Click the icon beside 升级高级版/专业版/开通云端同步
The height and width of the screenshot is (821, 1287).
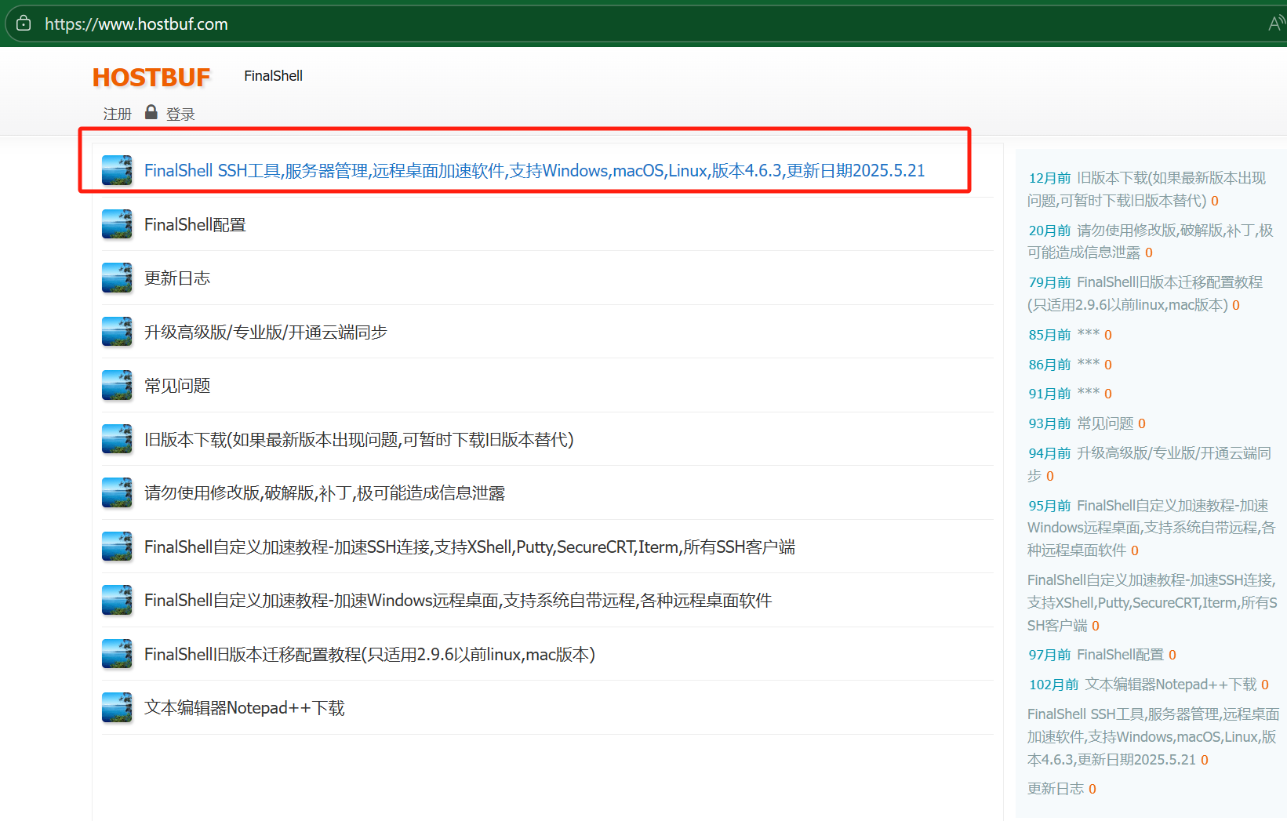coord(117,332)
